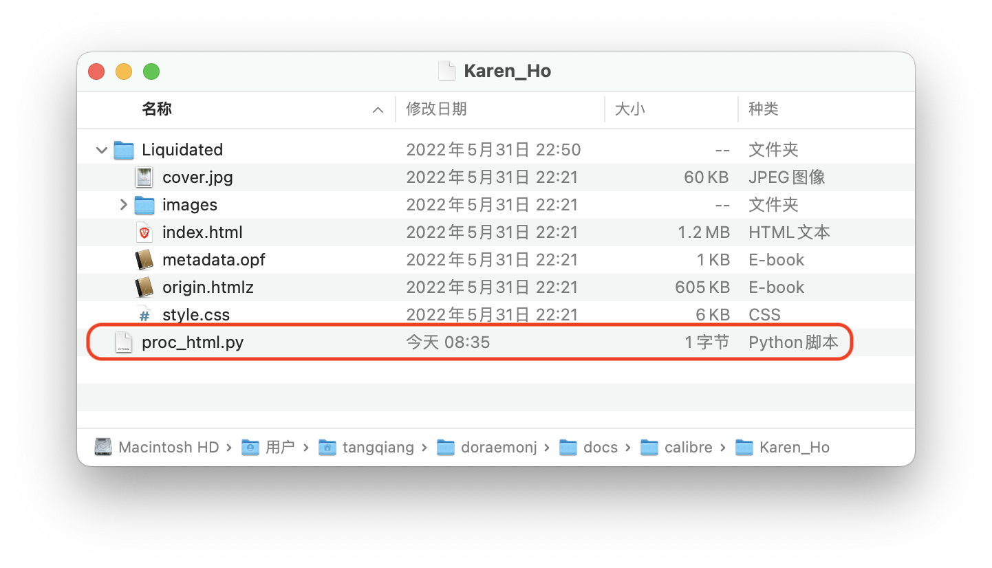
Task: Select the metadata.opf e-book icon
Action: 144,259
